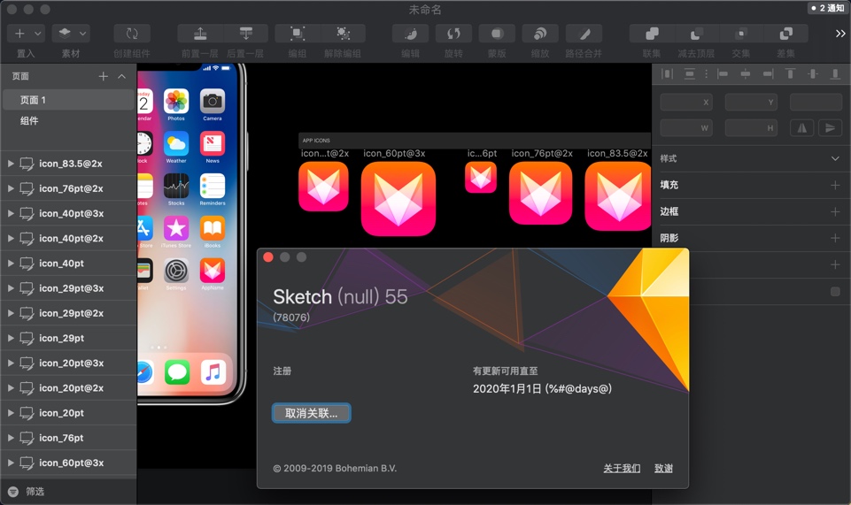Expand the icon_83.5@2x artboard layer
The image size is (851, 505).
(x=11, y=163)
